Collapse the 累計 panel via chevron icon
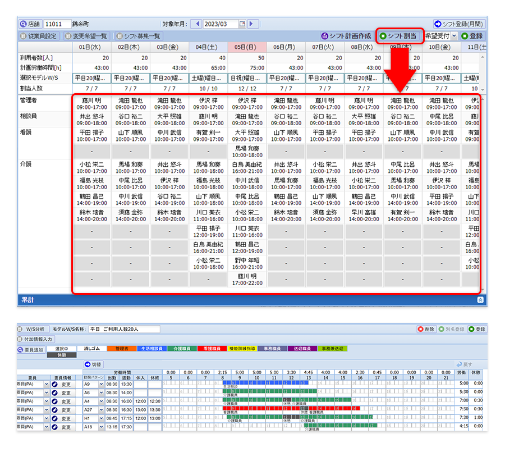Screen dimensions: 505x452 (x=480, y=300)
